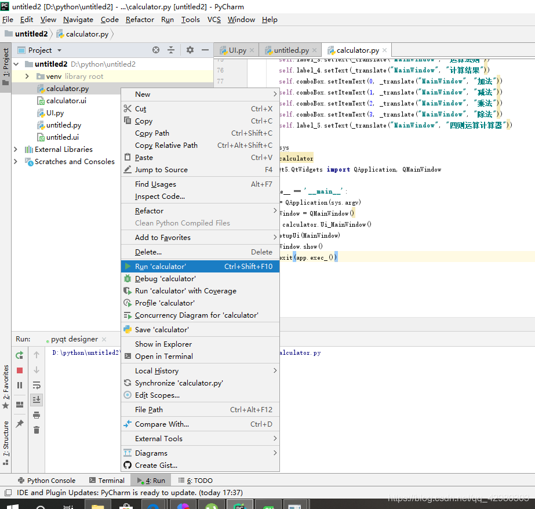The width and height of the screenshot is (535, 509).
Task: Click the collapse all icon in Project panel
Action: pyautogui.click(x=171, y=50)
